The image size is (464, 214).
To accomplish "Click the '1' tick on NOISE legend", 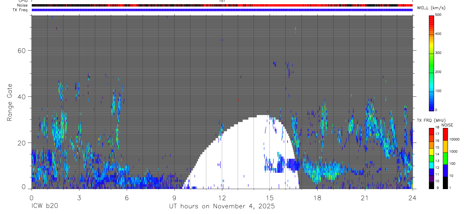I will (x=450, y=188).
